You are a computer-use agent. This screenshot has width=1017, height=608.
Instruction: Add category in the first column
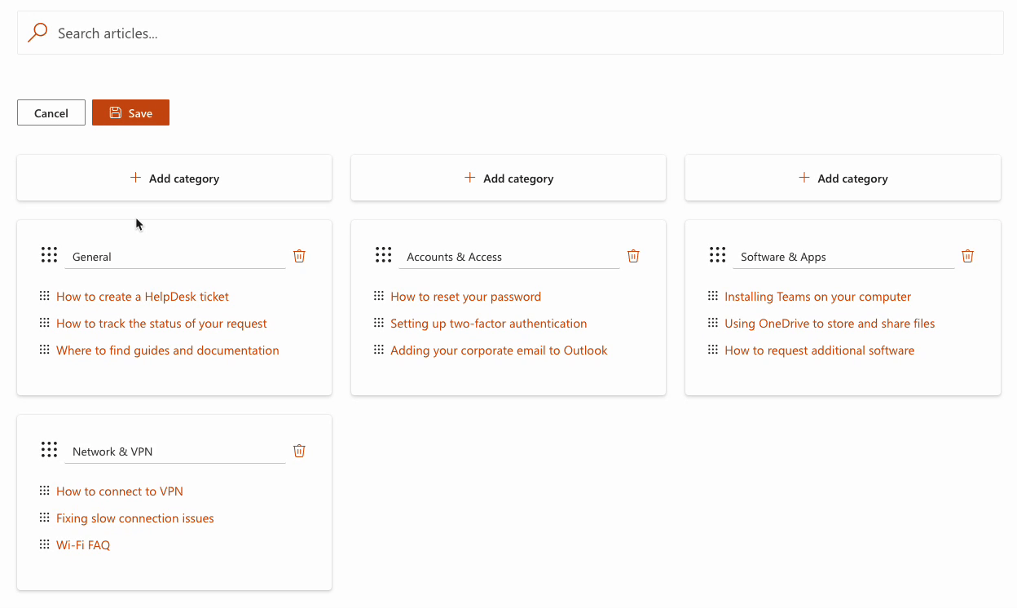coord(174,178)
